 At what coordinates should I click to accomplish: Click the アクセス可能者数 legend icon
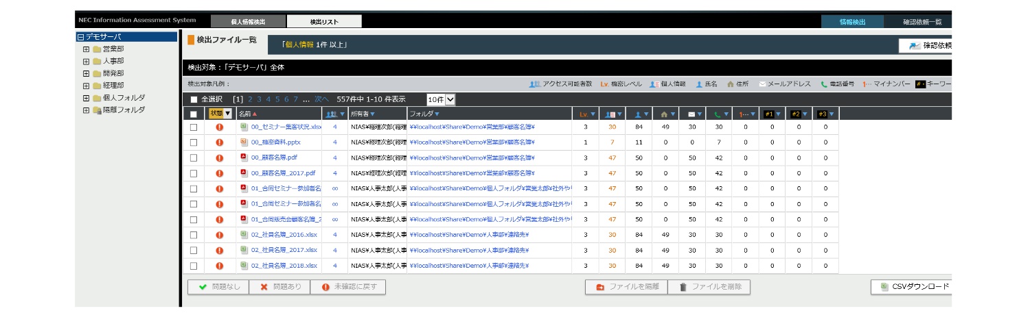(x=535, y=84)
